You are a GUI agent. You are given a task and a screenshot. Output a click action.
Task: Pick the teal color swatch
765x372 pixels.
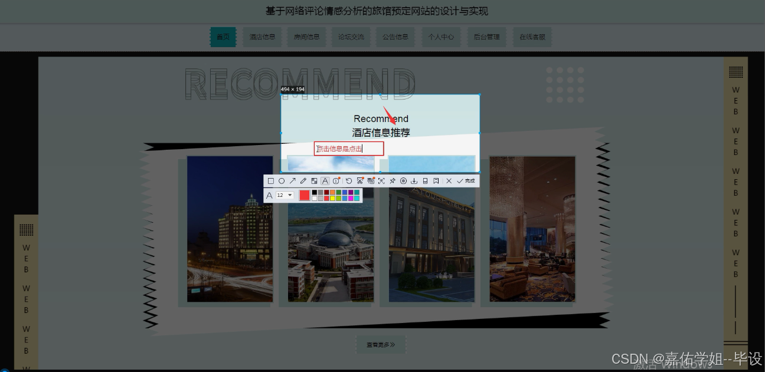tap(357, 192)
